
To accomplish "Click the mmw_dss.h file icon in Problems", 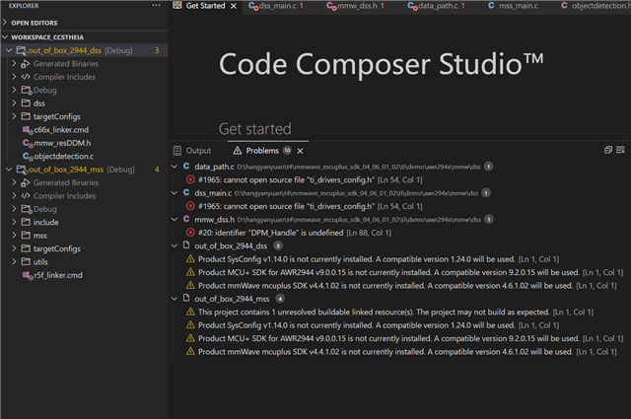I will [186, 220].
